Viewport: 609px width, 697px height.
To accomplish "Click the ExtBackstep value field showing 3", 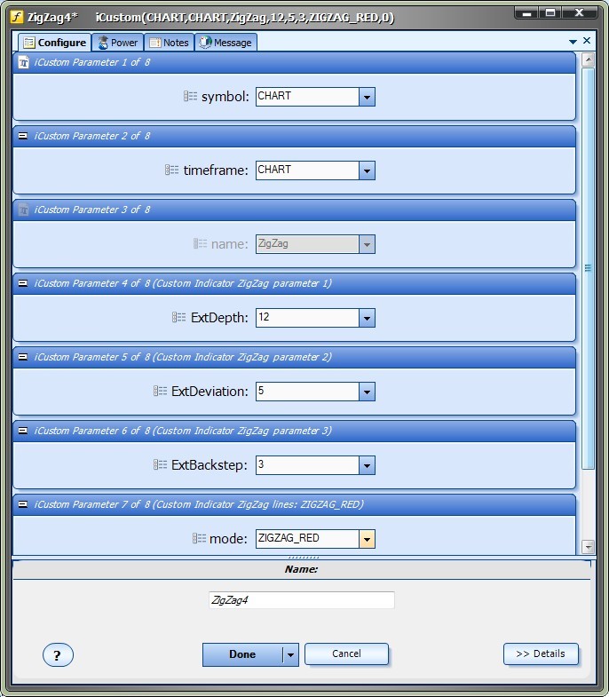I will point(307,465).
